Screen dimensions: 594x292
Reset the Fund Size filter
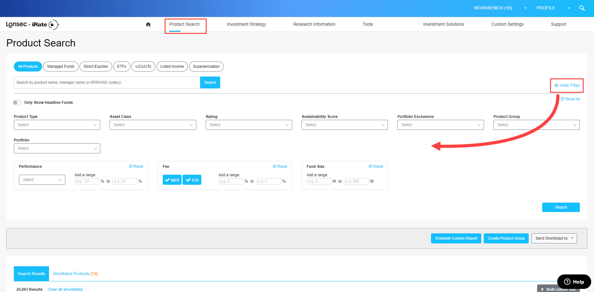coord(376,167)
